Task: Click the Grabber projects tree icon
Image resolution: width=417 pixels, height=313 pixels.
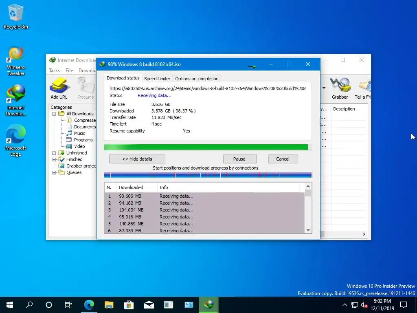Action: point(61,166)
